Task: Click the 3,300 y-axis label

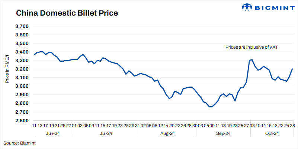Action: (22, 61)
